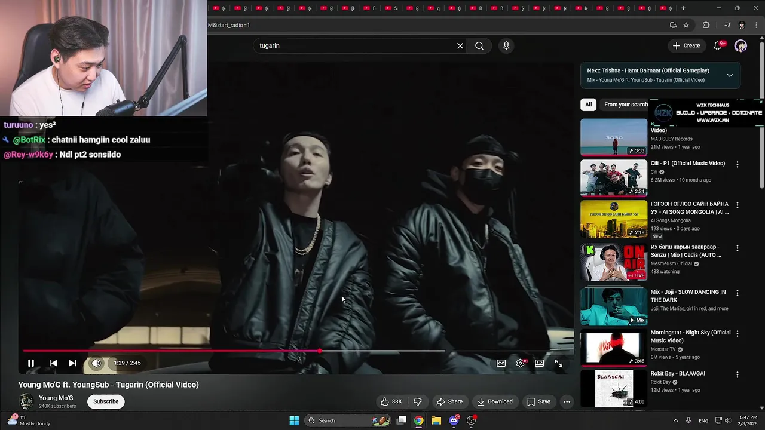The height and width of the screenshot is (430, 765).
Task: Open the MAD SUEY Records video thumbnail
Action: 614,137
